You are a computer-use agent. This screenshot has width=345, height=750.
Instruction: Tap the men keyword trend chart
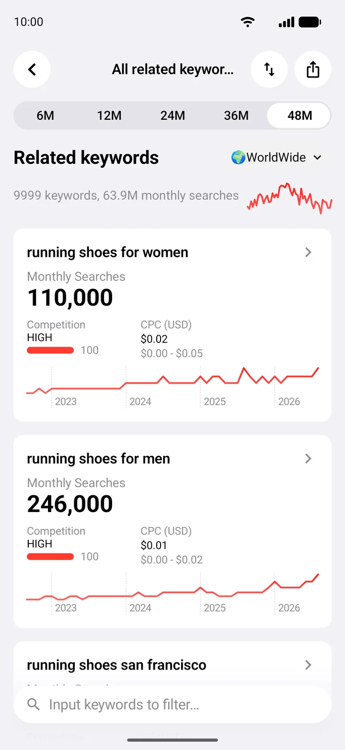[172, 593]
